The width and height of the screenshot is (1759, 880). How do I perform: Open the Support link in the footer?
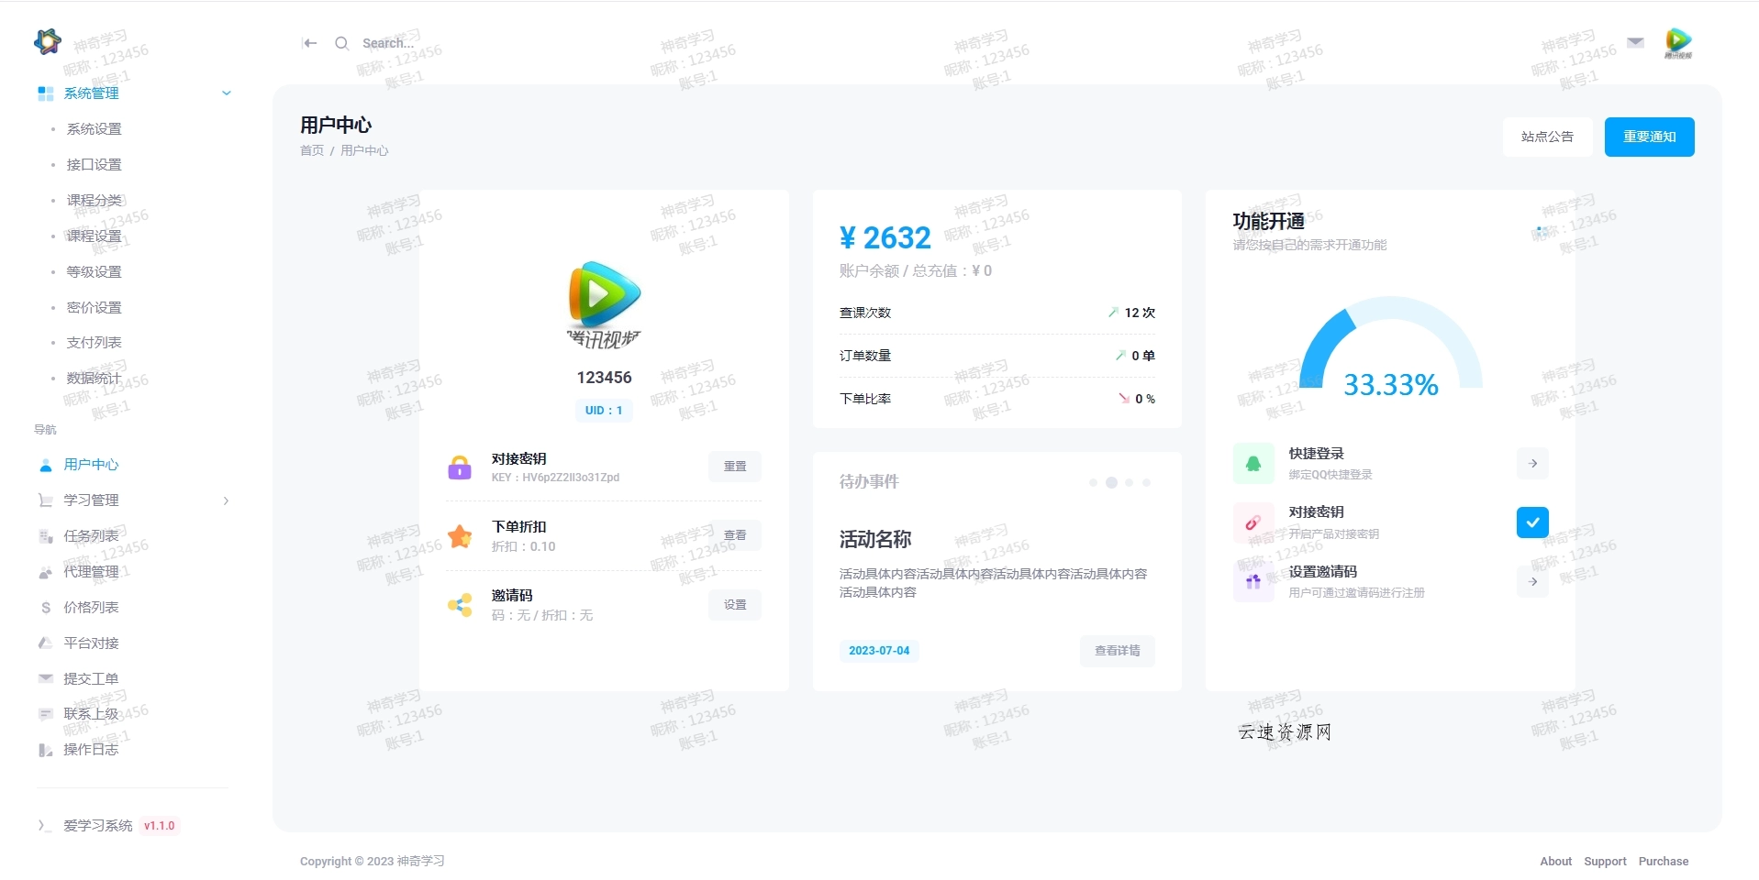pos(1605,861)
